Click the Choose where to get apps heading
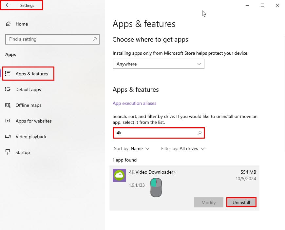This screenshot has width=285, height=230. (x=150, y=39)
